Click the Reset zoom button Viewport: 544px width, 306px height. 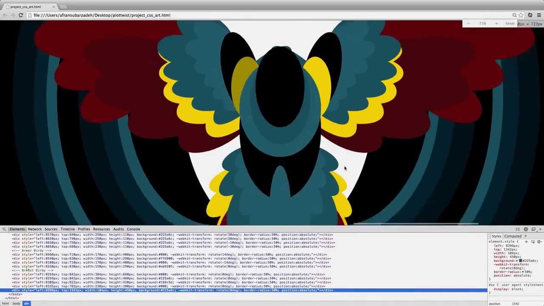[510, 24]
